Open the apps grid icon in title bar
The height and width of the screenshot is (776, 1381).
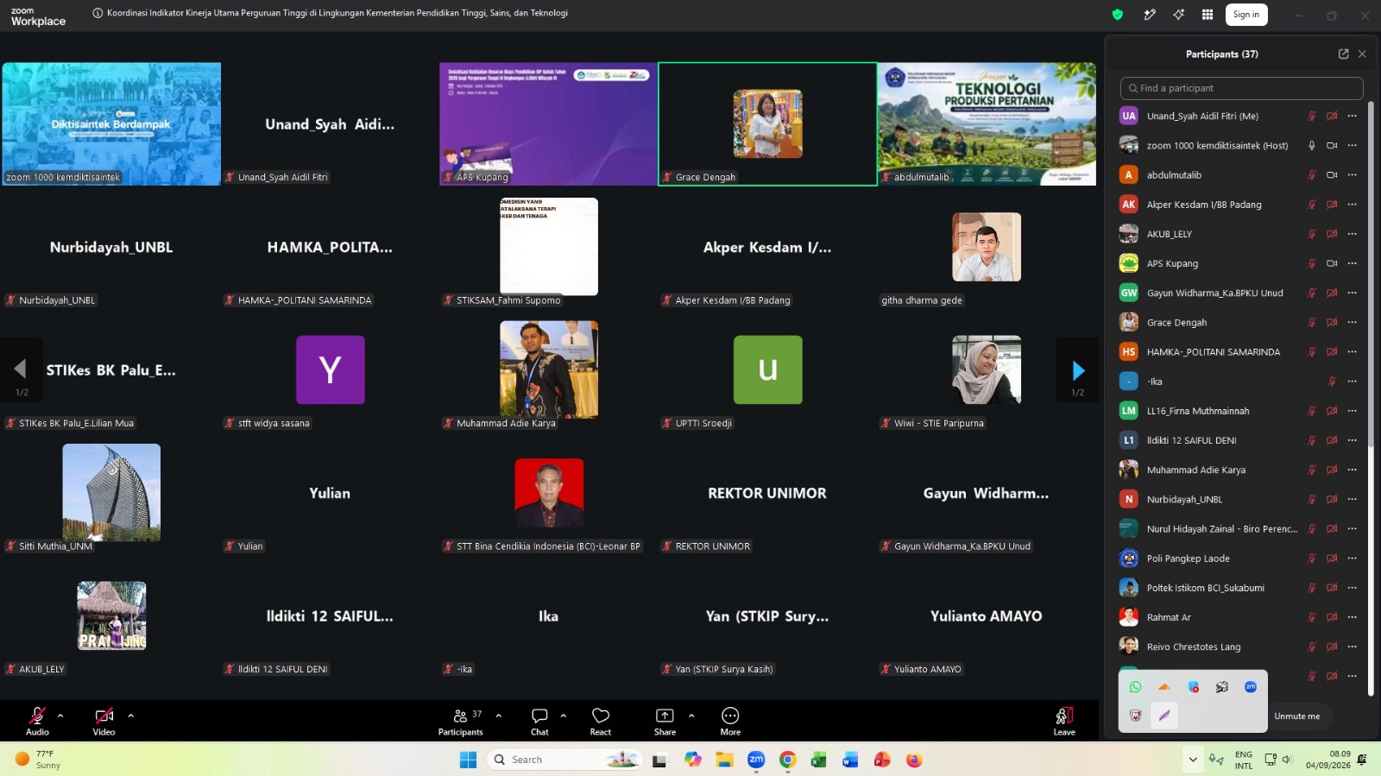1208,14
